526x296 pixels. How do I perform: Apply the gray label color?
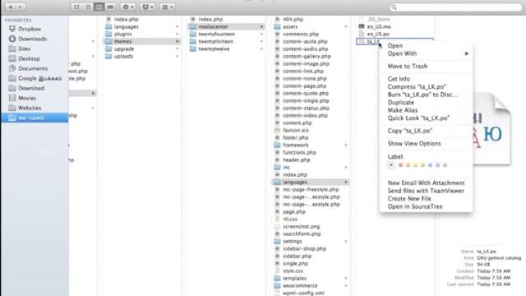[x=445, y=165]
